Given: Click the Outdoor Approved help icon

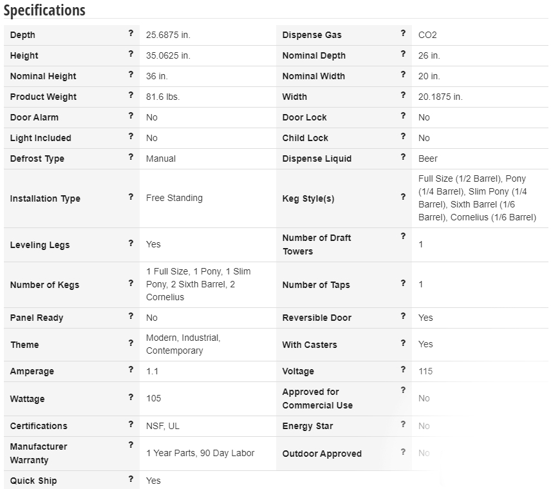Looking at the screenshot, I should (x=403, y=452).
